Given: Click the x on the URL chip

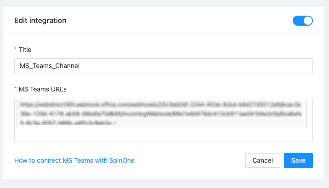Looking at the screenshot, I should pyautogui.click(x=114, y=123).
